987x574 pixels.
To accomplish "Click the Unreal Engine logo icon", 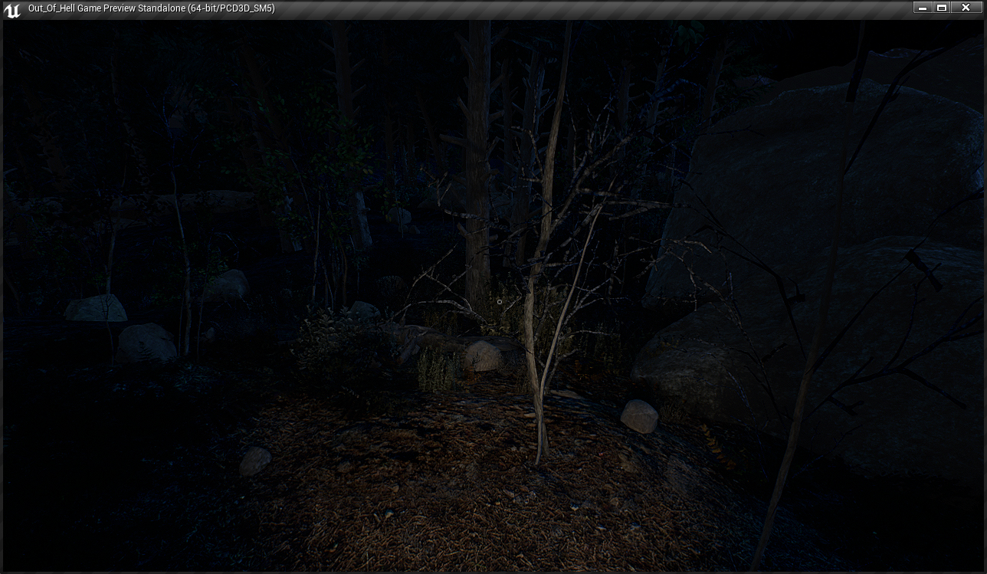I will pos(12,9).
